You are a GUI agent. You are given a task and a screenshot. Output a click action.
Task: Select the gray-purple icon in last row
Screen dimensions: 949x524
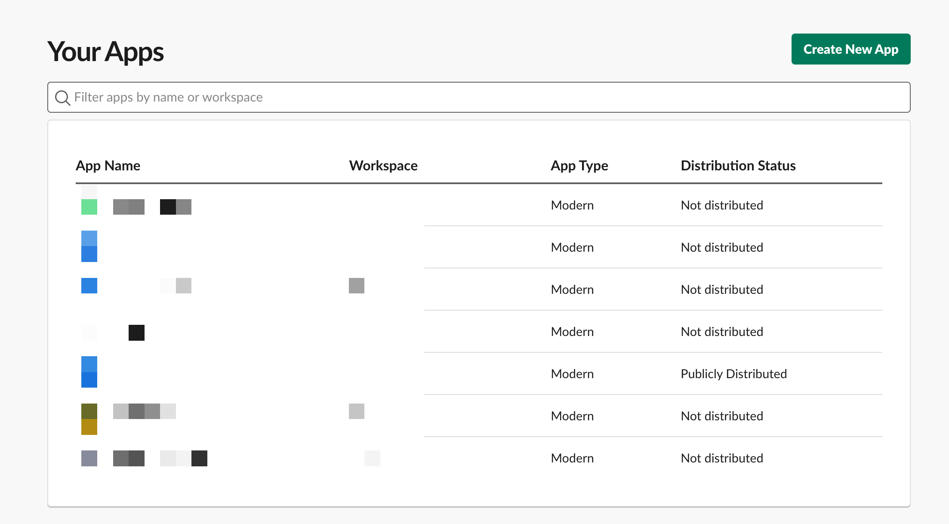click(x=89, y=459)
